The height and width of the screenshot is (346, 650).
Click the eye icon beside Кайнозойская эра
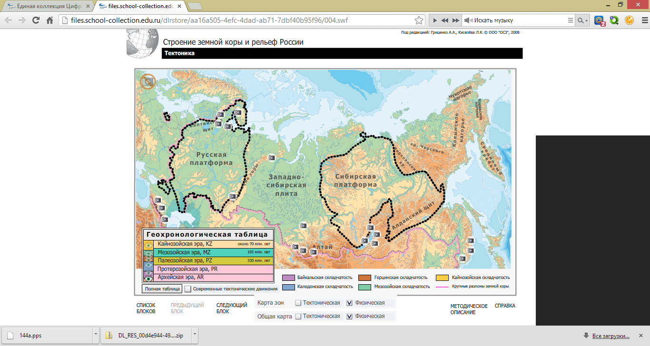[148, 245]
